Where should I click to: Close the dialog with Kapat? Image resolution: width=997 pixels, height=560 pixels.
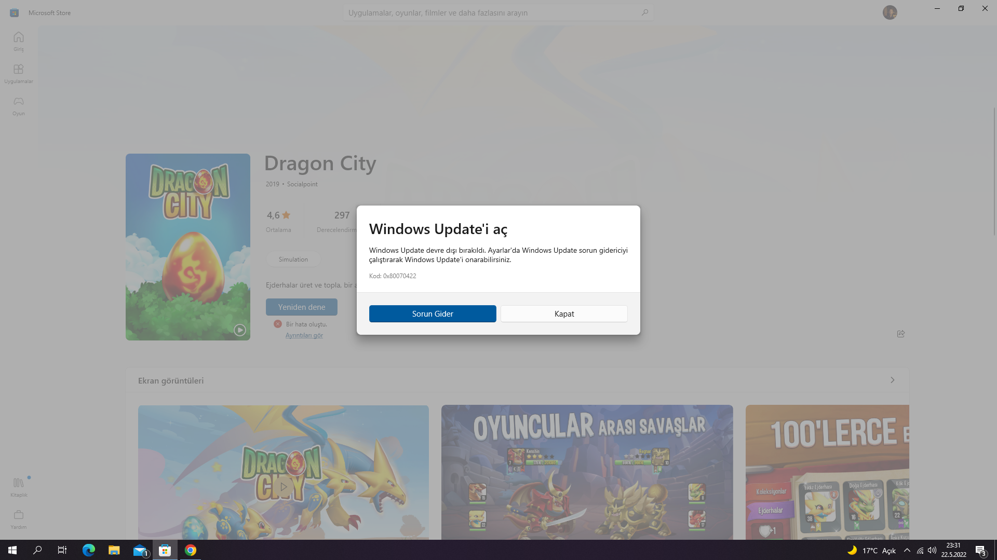(x=564, y=313)
